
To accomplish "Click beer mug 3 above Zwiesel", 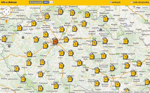I will tap(23, 79).
